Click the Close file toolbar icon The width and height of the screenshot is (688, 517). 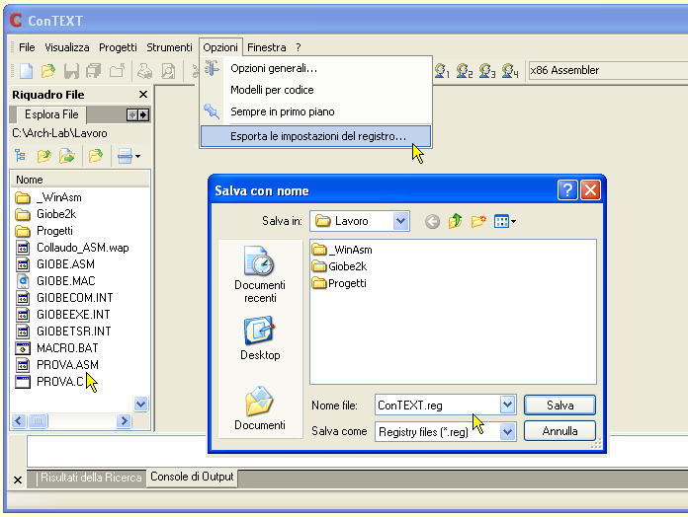(x=117, y=70)
